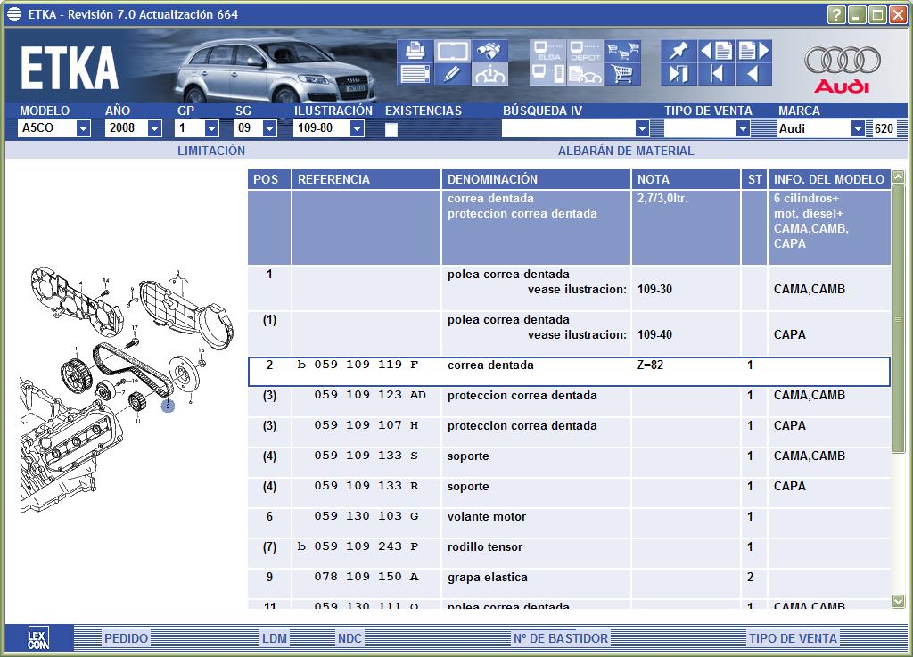This screenshot has height=657, width=913.
Task: Select volante motor row 059 130 103 G
Action: coord(569,523)
